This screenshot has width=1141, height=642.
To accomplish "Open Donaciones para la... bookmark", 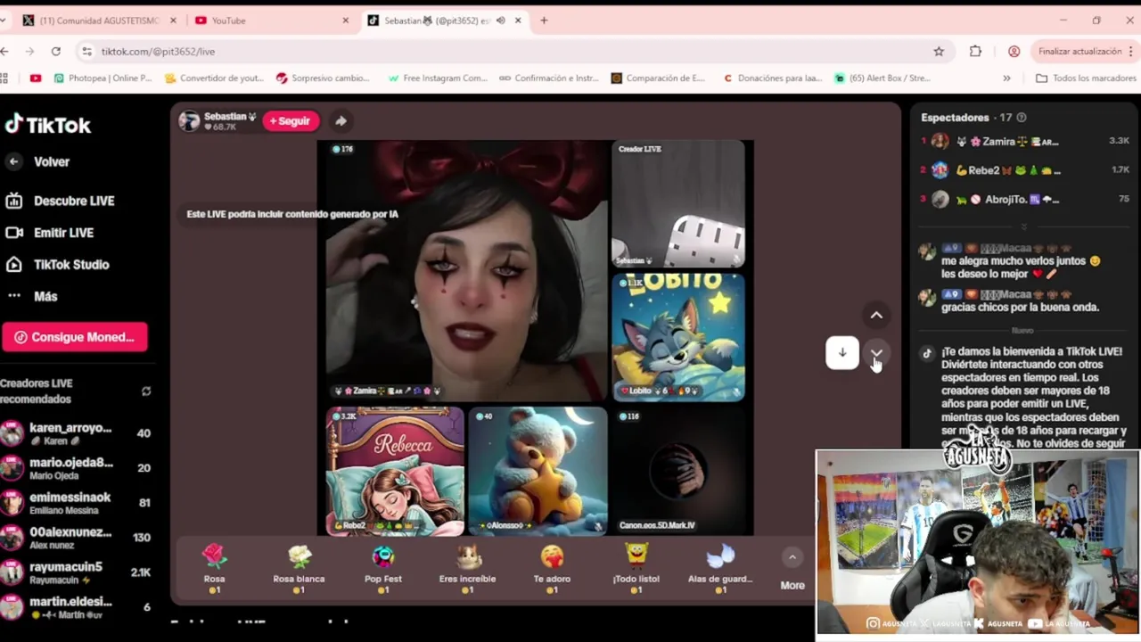I will (x=772, y=78).
